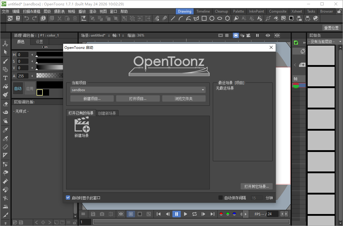
Task: Click the green new level icon in level strip
Action: click(x=296, y=43)
